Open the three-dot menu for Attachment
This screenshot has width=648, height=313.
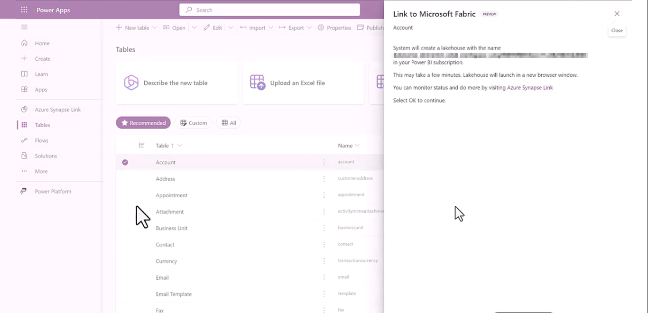[x=324, y=212]
